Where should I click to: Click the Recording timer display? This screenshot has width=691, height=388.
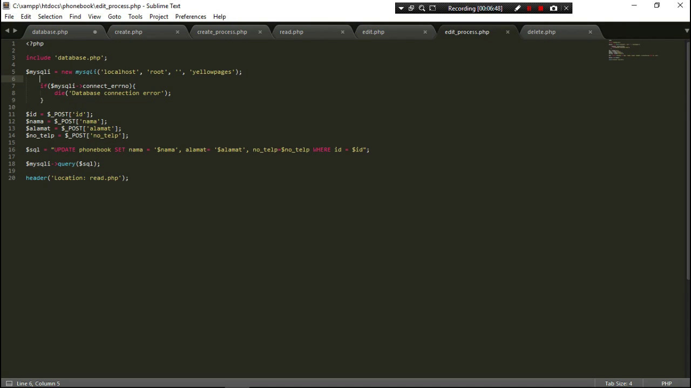(x=475, y=9)
